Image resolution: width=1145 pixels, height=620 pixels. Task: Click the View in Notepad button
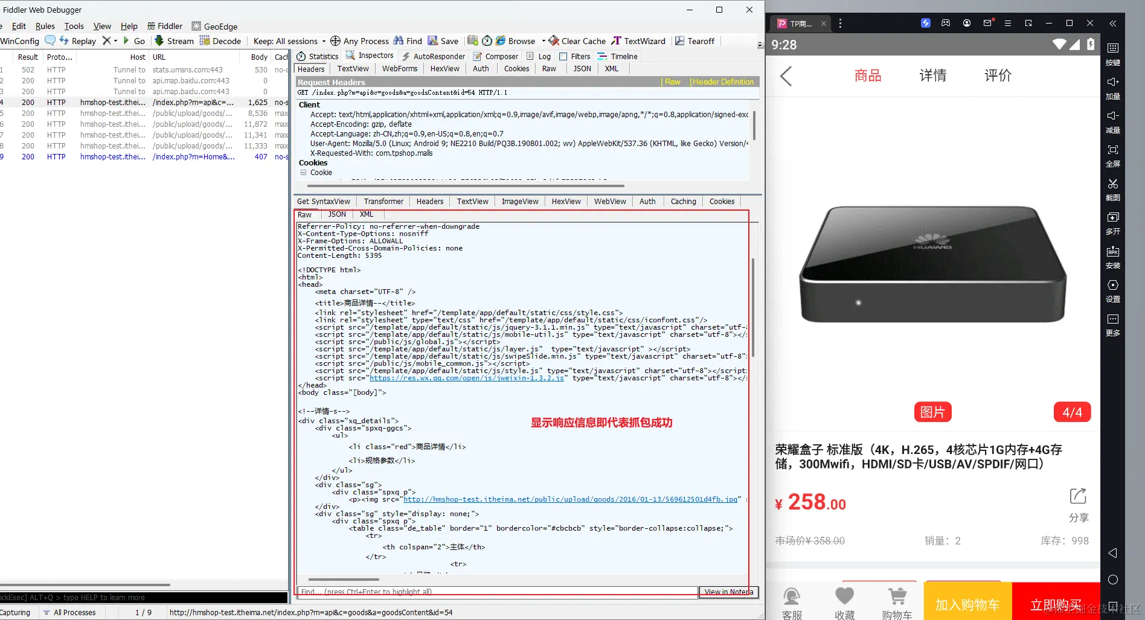pos(728,592)
